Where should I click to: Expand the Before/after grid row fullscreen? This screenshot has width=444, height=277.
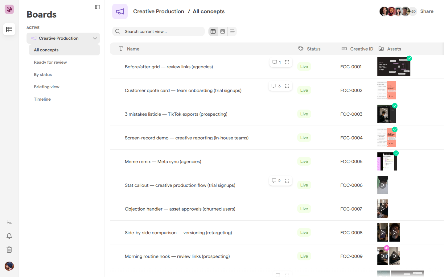click(x=287, y=62)
